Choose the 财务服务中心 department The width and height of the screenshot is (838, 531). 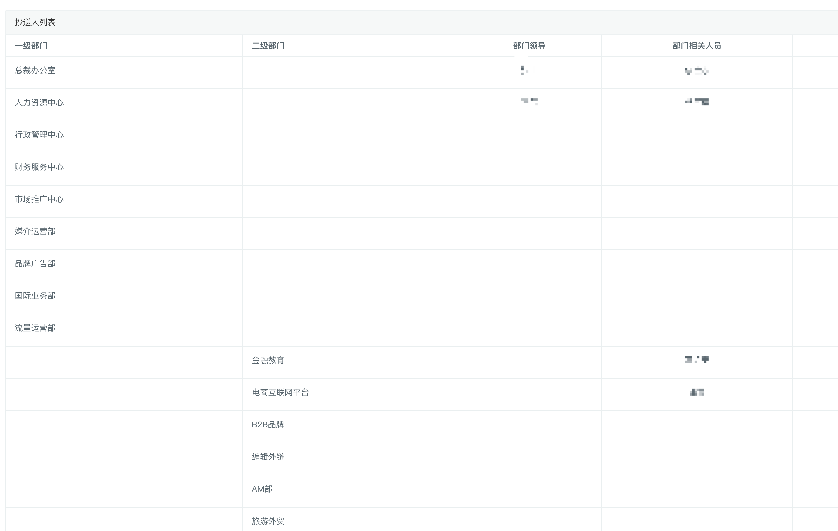[x=39, y=167]
